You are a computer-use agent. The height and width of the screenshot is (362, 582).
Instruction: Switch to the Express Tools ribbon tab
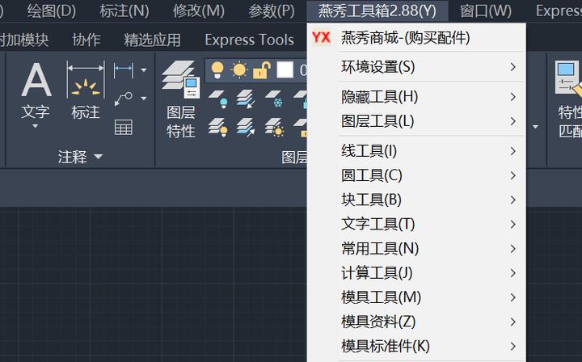point(250,40)
